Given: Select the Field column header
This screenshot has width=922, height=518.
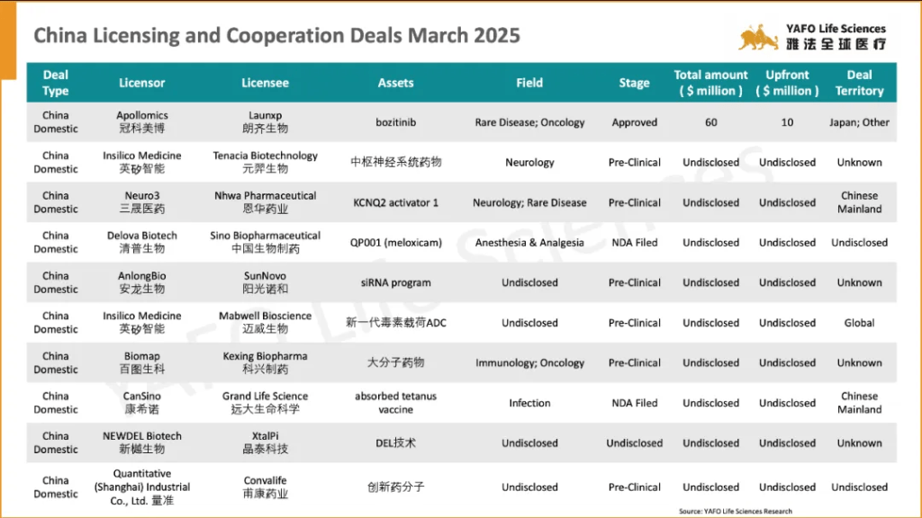Looking at the screenshot, I should 529,83.
